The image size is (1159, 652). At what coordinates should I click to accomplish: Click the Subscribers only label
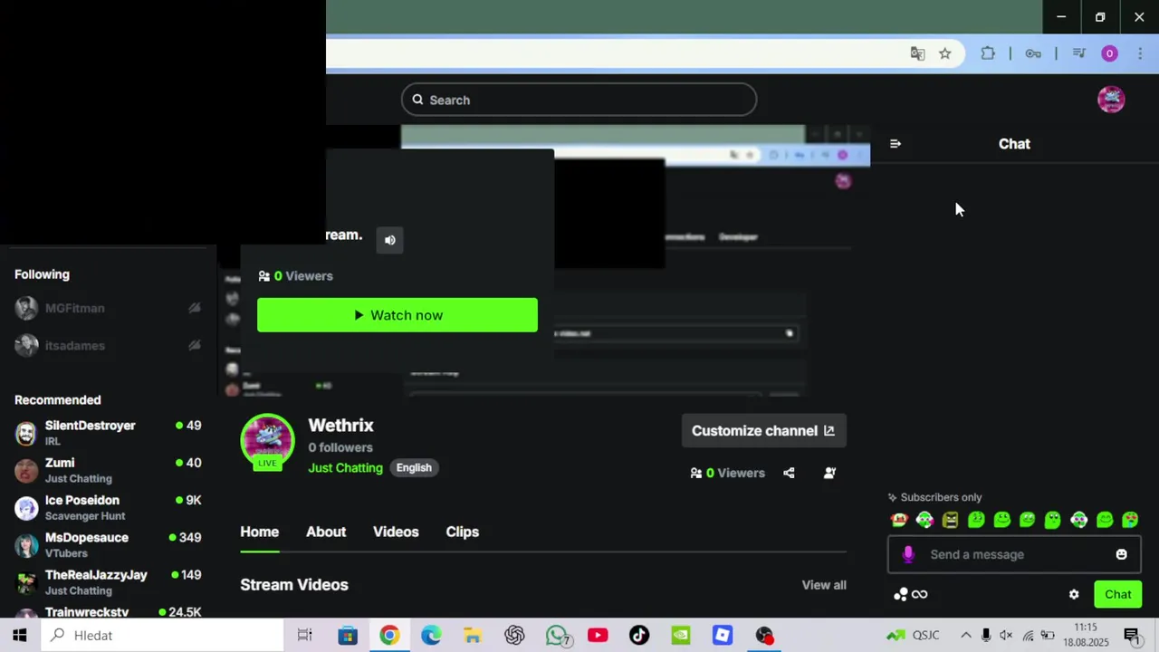point(941,497)
